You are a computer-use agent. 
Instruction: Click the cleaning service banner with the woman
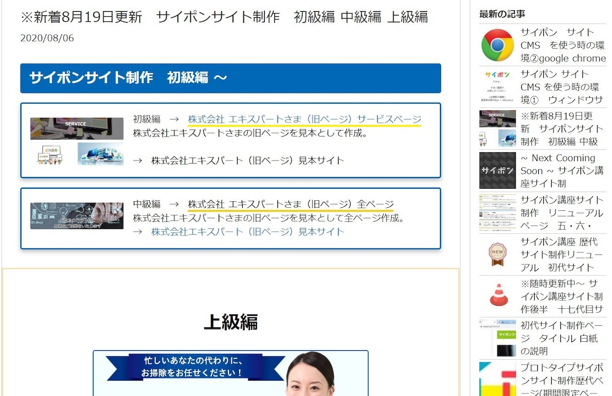pyautogui.click(x=231, y=373)
